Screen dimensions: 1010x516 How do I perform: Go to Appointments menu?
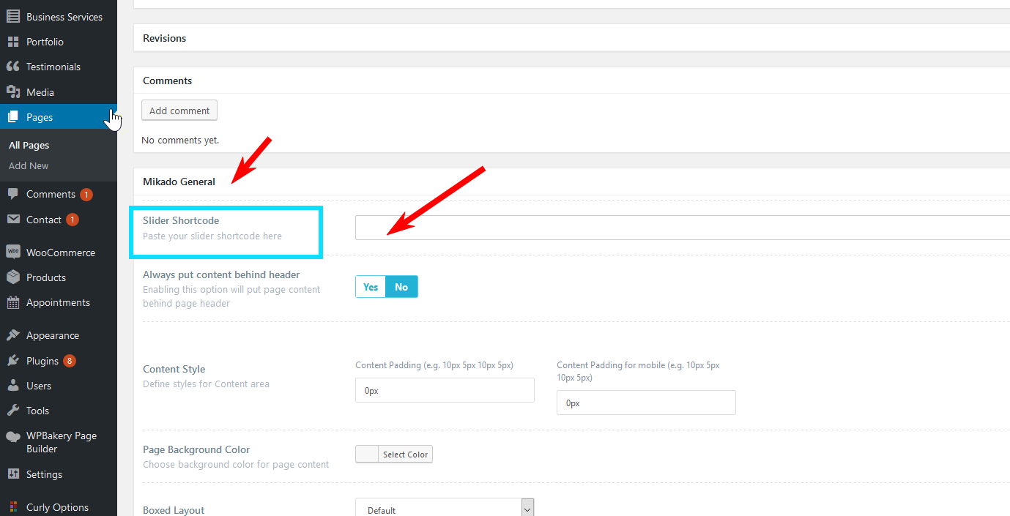point(59,302)
